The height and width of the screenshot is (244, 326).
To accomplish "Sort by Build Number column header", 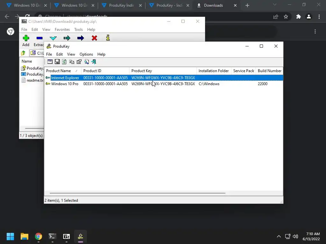I will (269, 71).
